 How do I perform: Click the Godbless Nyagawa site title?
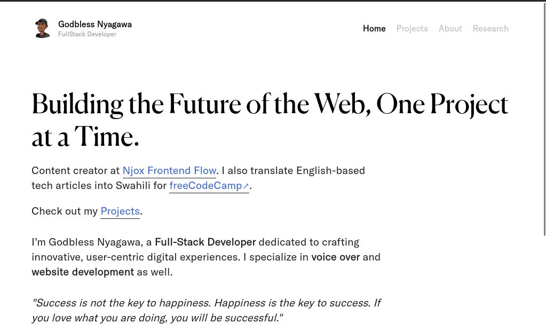click(x=94, y=25)
